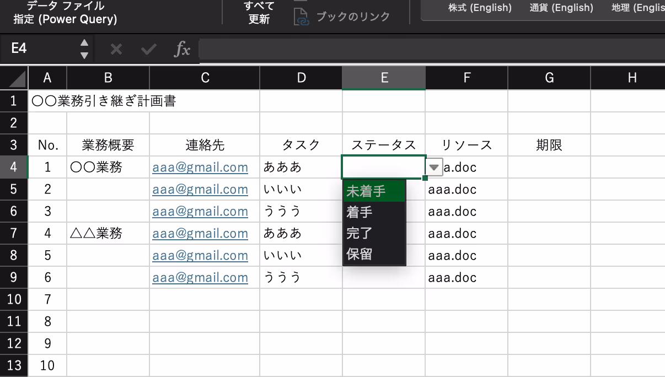Click the confirm checkmark in formula bar
Screen dimensions: 665x377
click(x=148, y=49)
